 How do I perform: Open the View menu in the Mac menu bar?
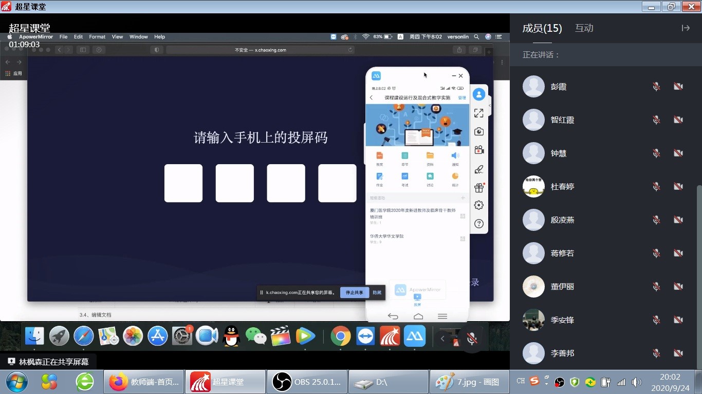(x=118, y=37)
